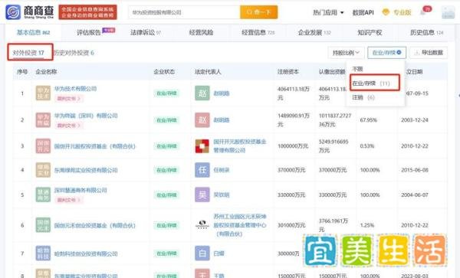460x278 pixels.
Task: Click date 2015-06-08 in row 4
Action: [415, 170]
